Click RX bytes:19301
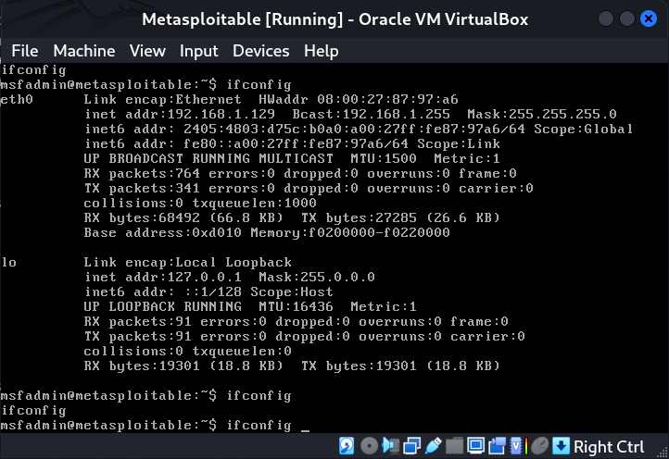The width and height of the screenshot is (669, 459). (142, 366)
